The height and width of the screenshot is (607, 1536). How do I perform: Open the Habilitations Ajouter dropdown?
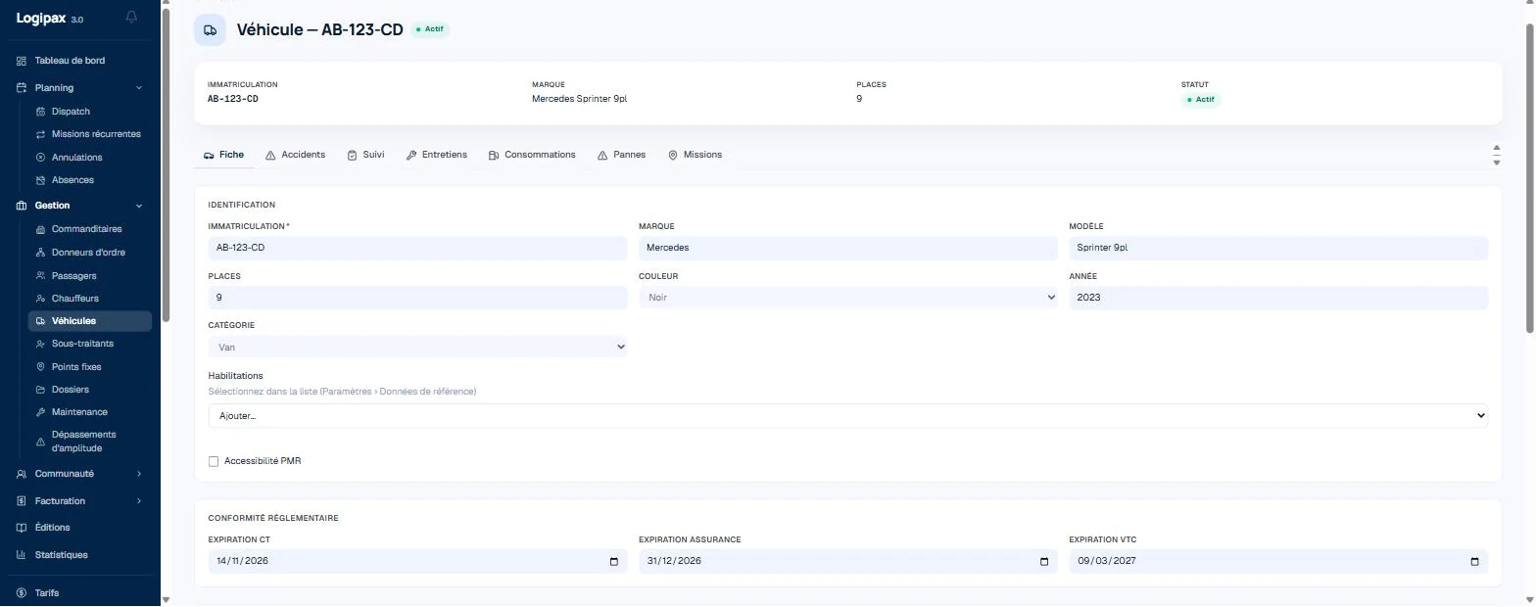click(x=848, y=416)
